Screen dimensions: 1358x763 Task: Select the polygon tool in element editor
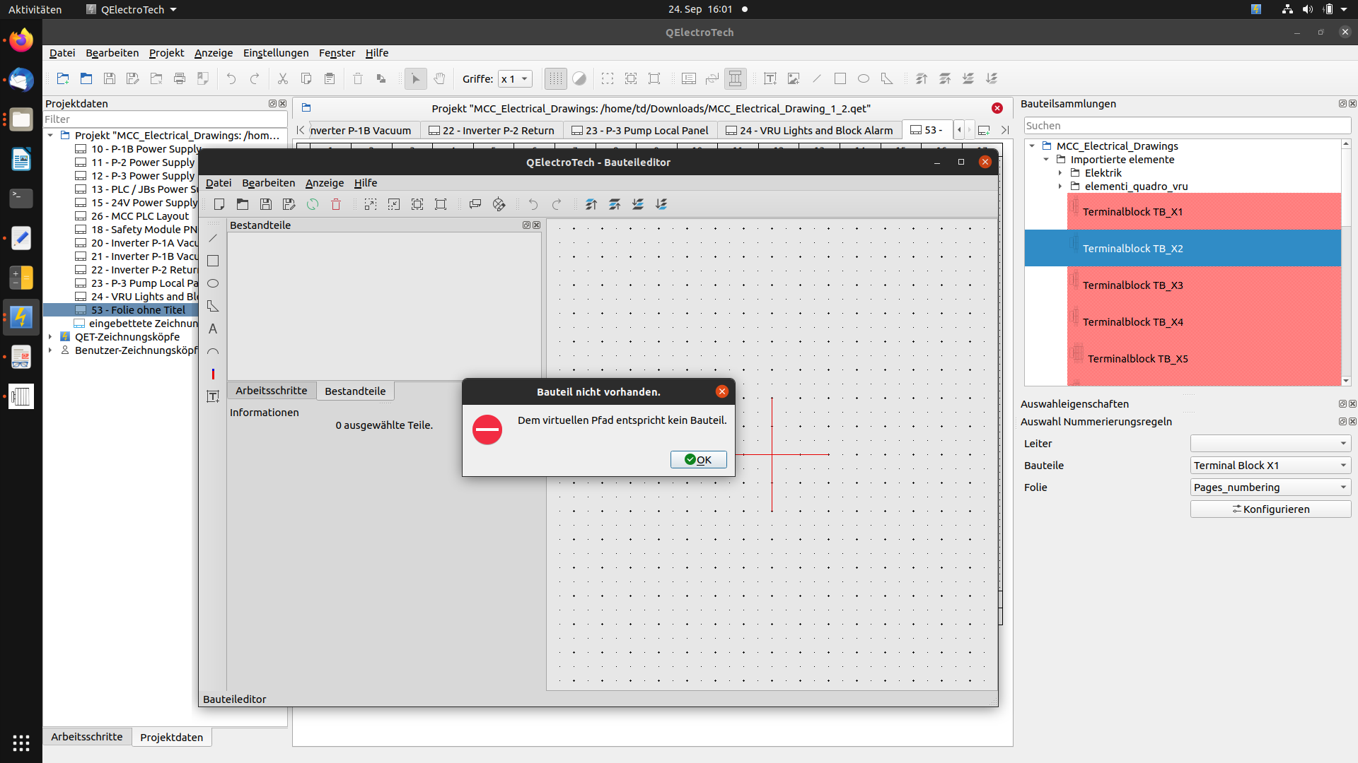tap(213, 307)
